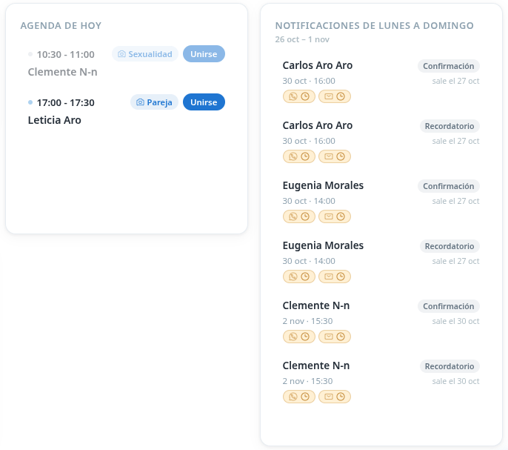Click Recordatorio badge for Eugenia Morales
Image resolution: width=508 pixels, height=450 pixels.
449,246
